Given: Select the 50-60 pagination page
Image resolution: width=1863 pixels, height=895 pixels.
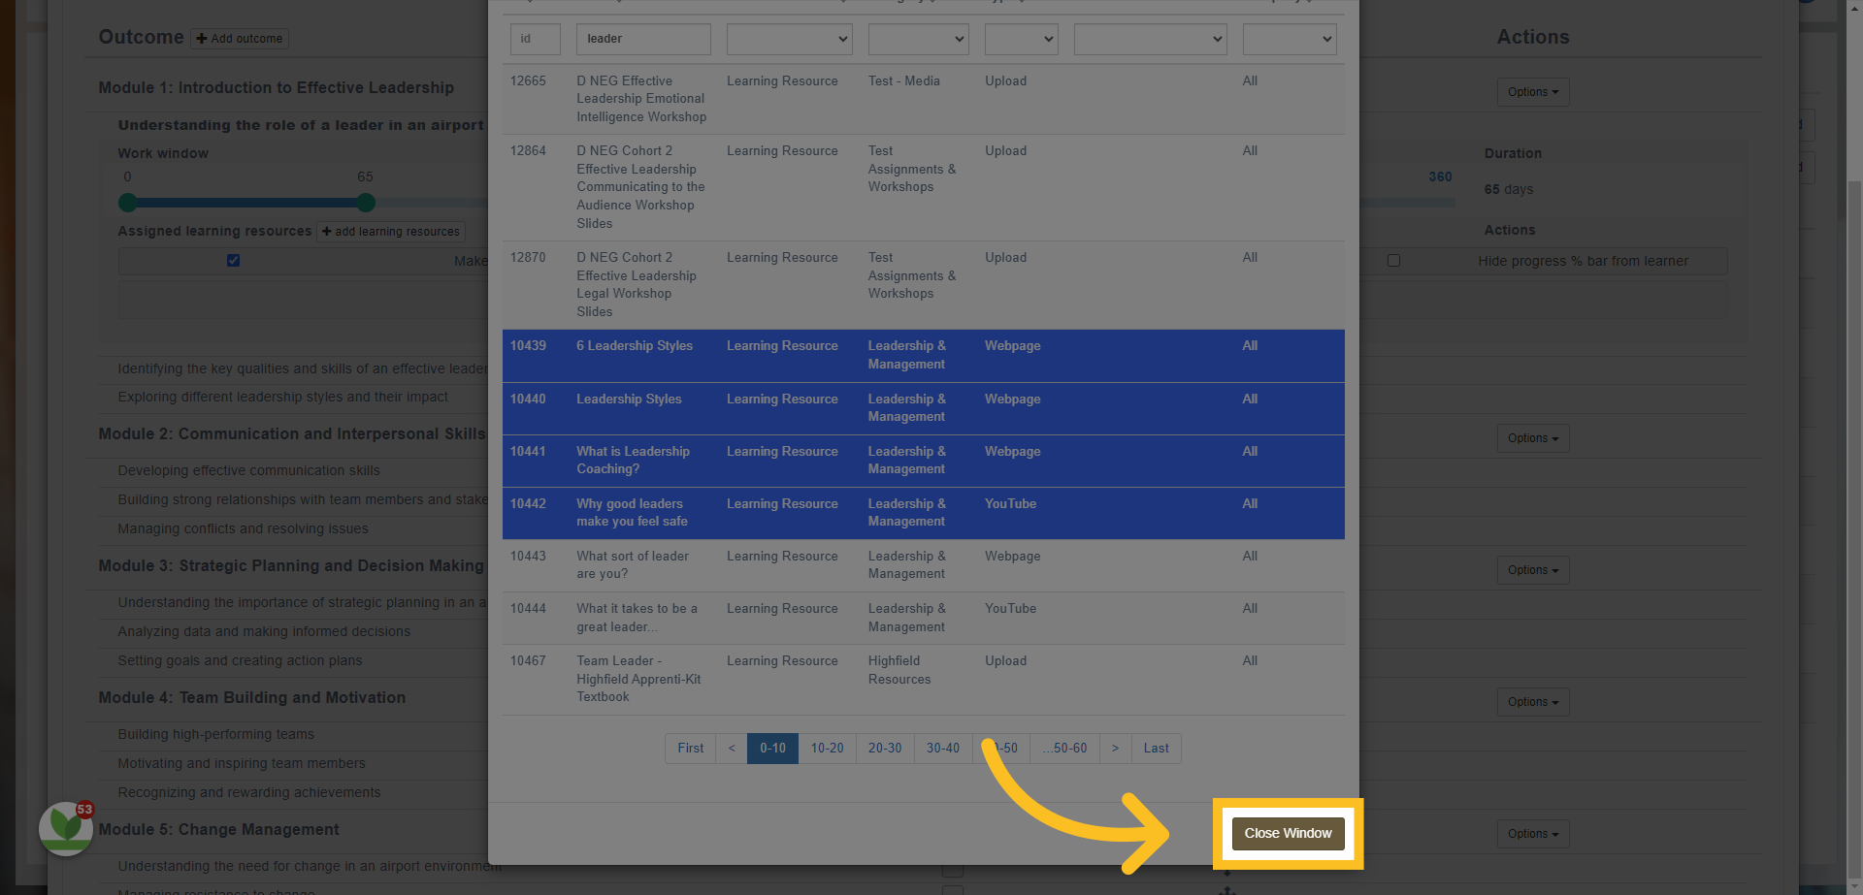Looking at the screenshot, I should pos(1065,749).
